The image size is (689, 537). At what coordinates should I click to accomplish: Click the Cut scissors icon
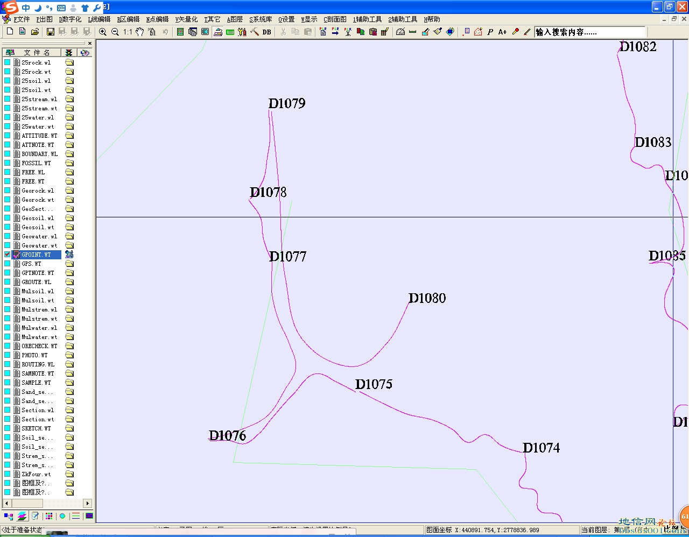tap(283, 32)
